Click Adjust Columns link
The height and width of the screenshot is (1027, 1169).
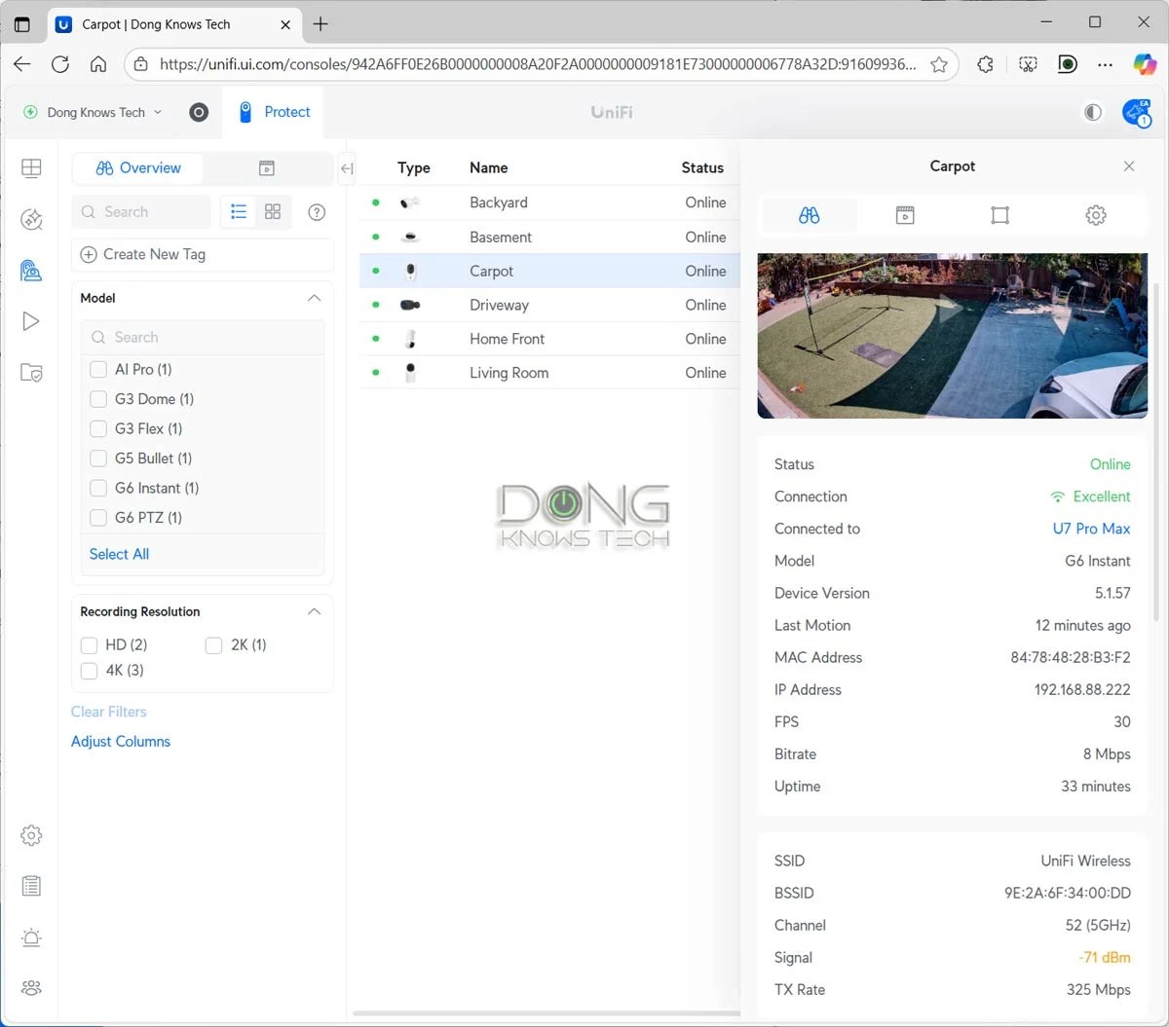click(121, 741)
